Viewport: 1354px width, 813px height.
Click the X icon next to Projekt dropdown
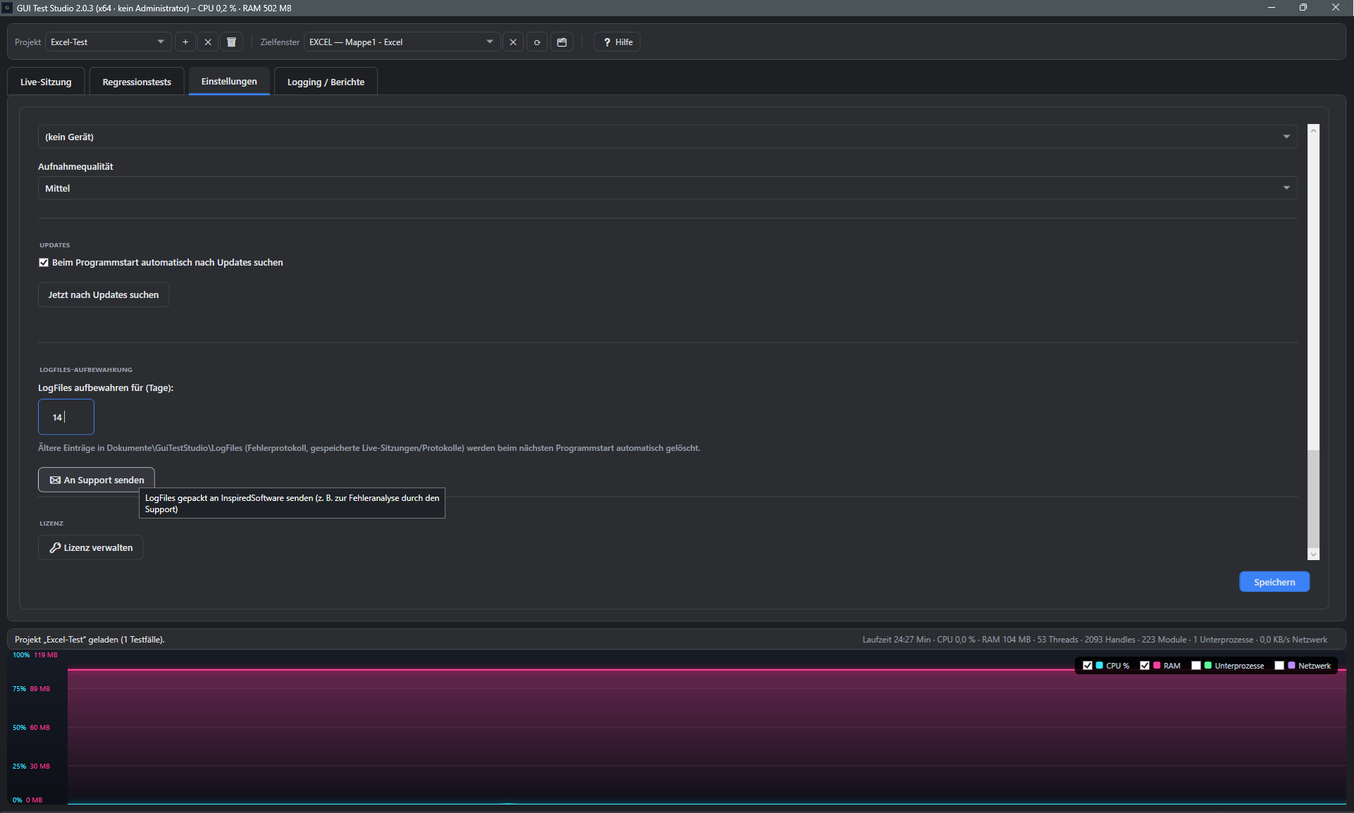[x=208, y=42]
